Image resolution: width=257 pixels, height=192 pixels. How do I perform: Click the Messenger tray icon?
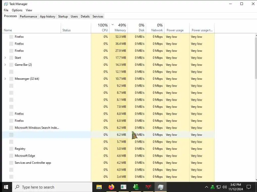[213, 187]
